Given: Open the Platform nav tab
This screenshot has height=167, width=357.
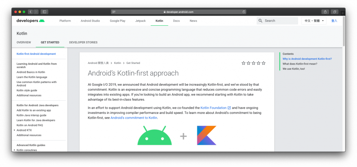Looking at the screenshot, I should point(65,20).
